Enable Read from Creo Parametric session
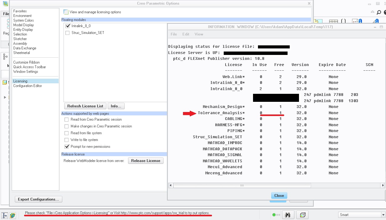 pos(67,119)
